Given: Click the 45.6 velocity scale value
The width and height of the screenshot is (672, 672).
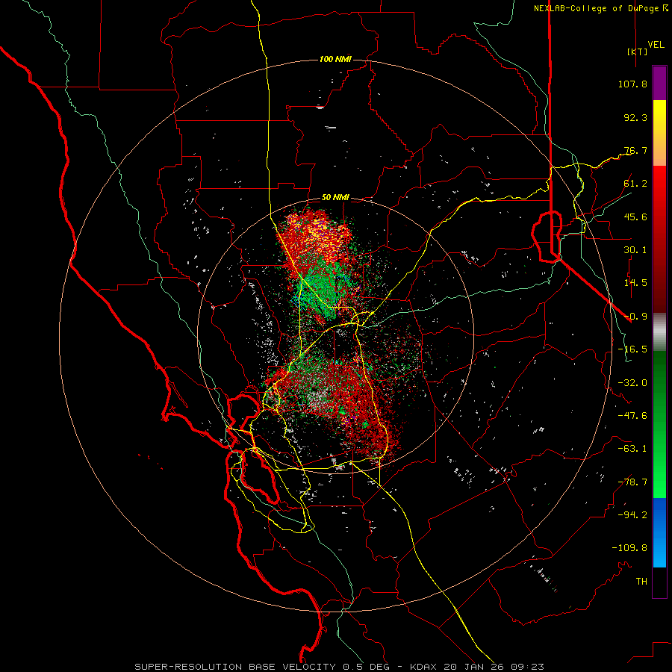Looking at the screenshot, I should [635, 217].
